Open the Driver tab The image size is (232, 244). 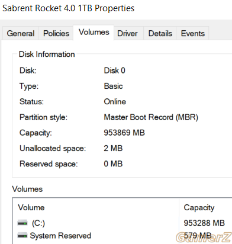(x=127, y=33)
